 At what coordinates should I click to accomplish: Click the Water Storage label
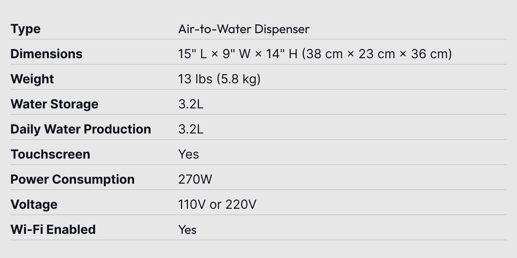pos(54,104)
